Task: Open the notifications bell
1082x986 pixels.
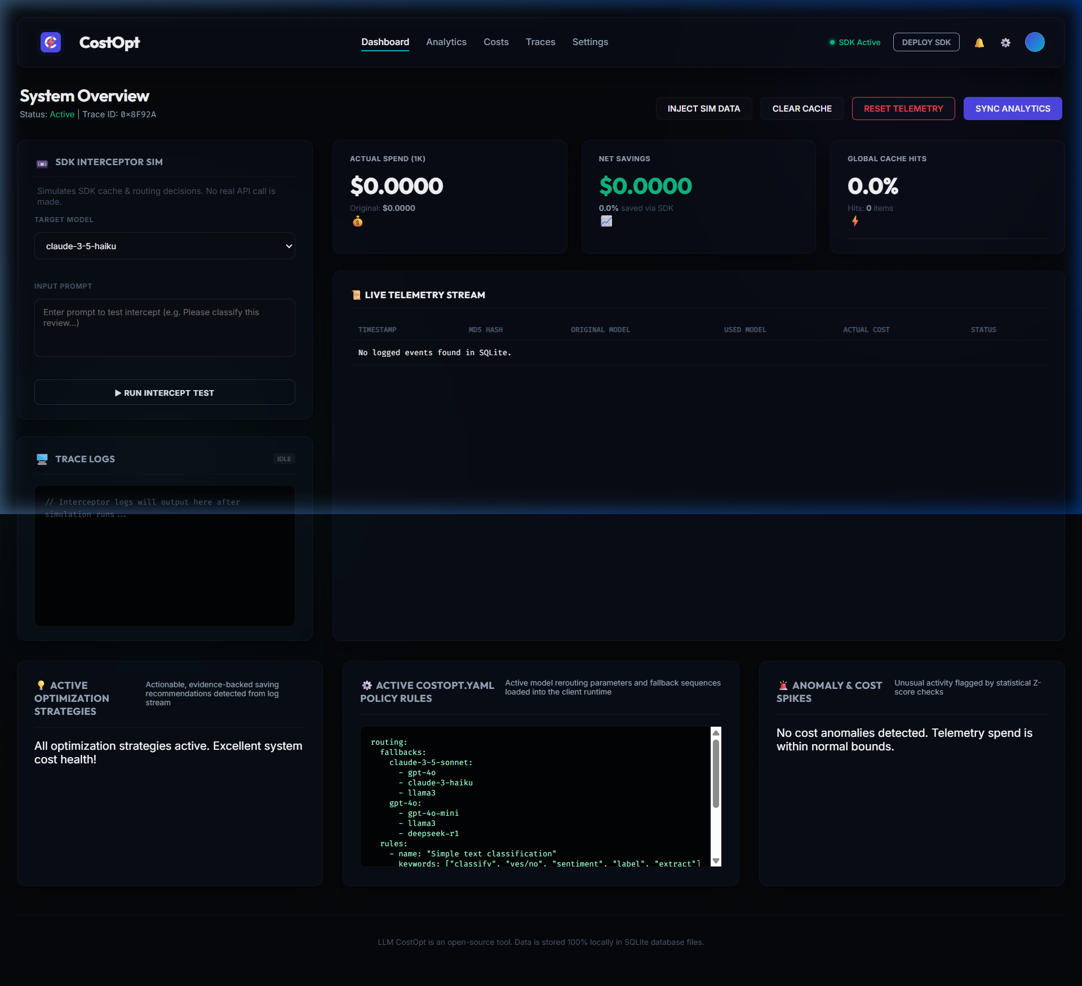Action: (x=979, y=43)
